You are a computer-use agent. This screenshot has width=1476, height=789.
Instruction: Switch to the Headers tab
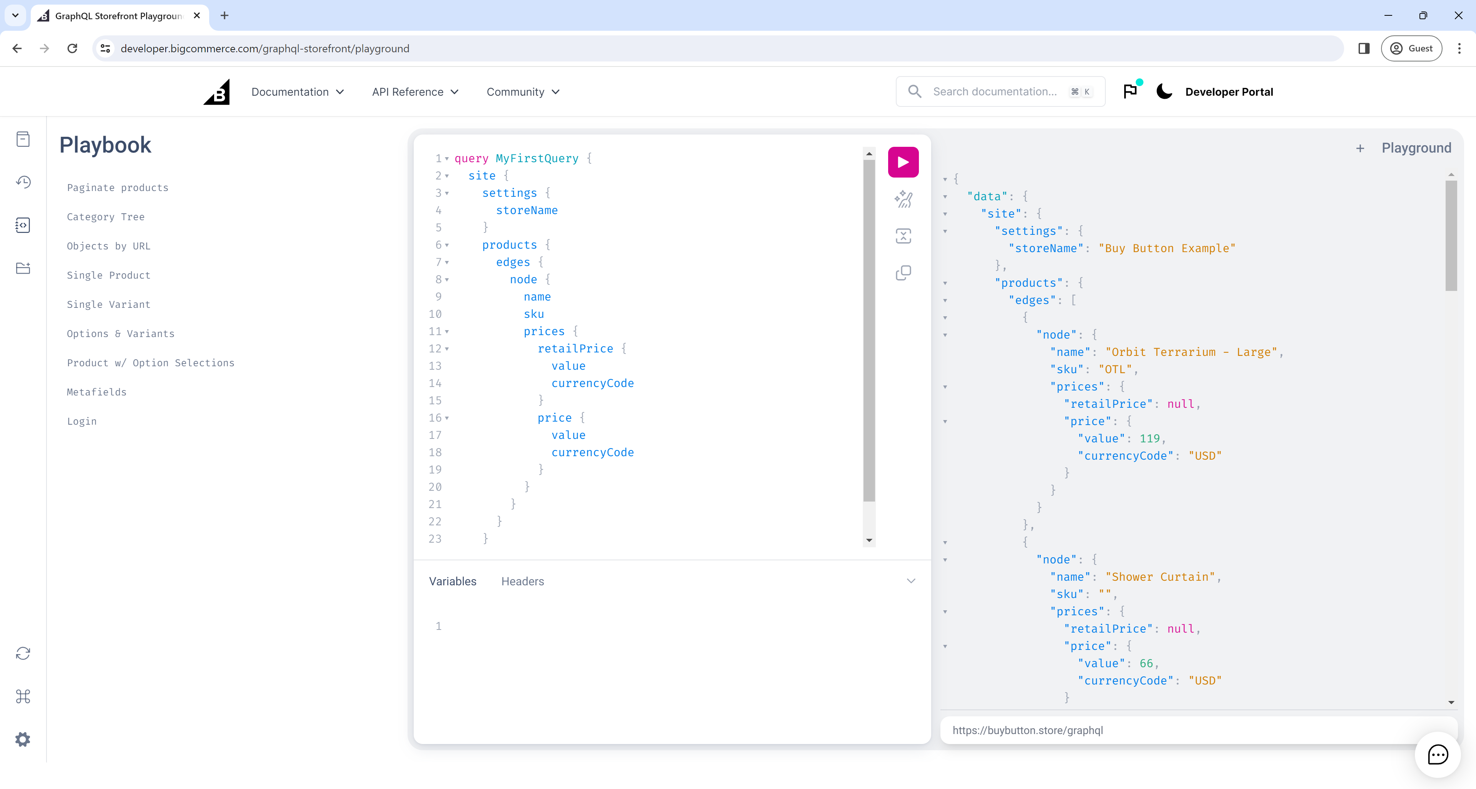point(522,581)
